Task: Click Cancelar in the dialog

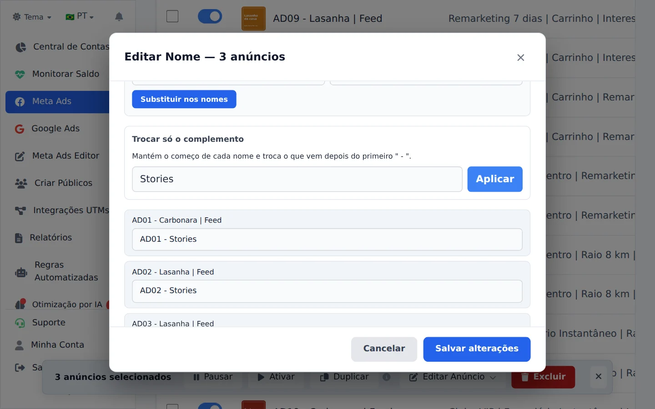Action: click(x=384, y=349)
